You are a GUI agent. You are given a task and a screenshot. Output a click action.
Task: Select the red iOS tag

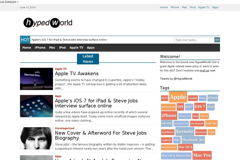click(180, 107)
